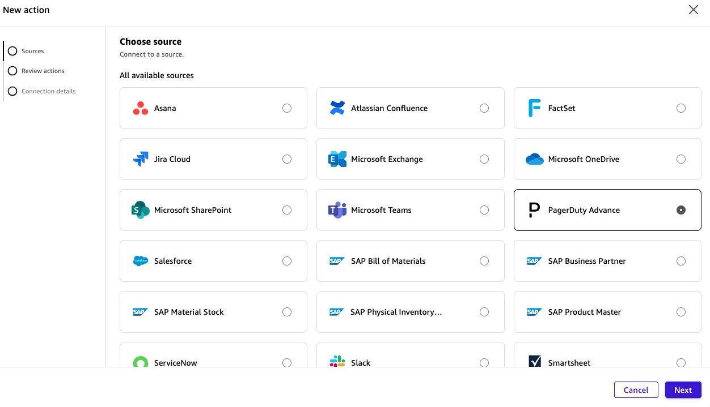Cancel the new action setup
This screenshot has width=710, height=407.
pyautogui.click(x=636, y=389)
